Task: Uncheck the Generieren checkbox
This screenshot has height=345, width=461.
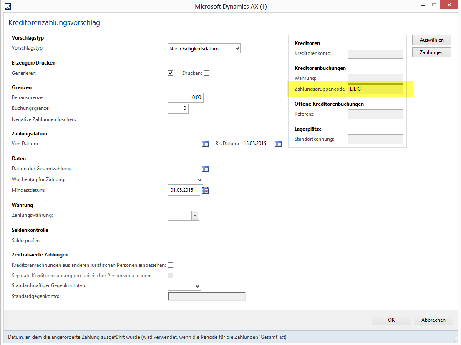Action: click(170, 73)
